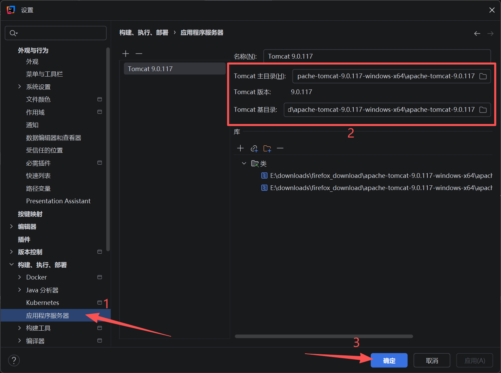The width and height of the screenshot is (501, 373).
Task: Click project-level marker beside 作用域
Action: pos(100,112)
